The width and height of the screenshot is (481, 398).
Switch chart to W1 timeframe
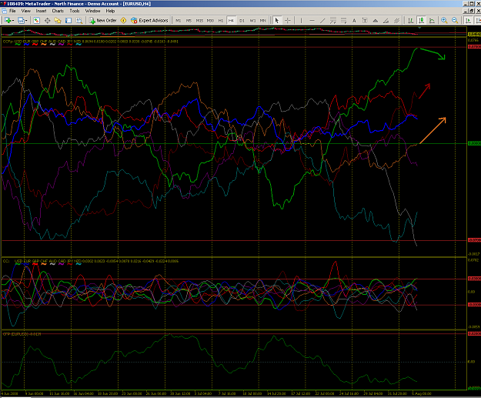pyautogui.click(x=252, y=21)
